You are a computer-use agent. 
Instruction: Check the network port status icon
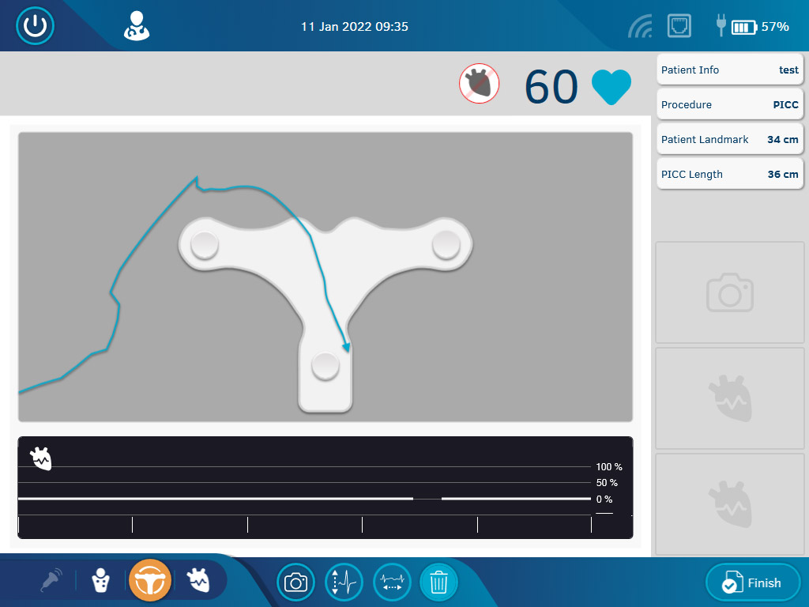click(679, 26)
